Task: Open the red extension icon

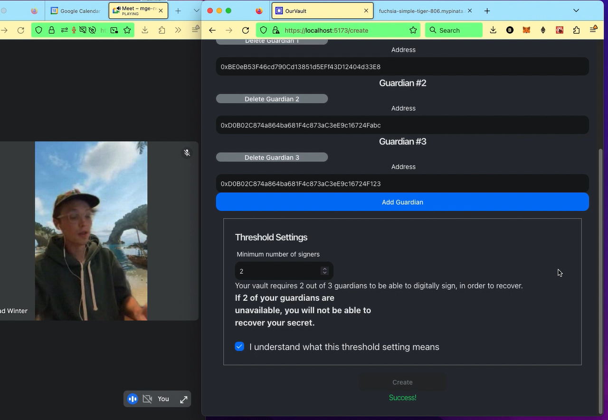Action: click(x=560, y=30)
